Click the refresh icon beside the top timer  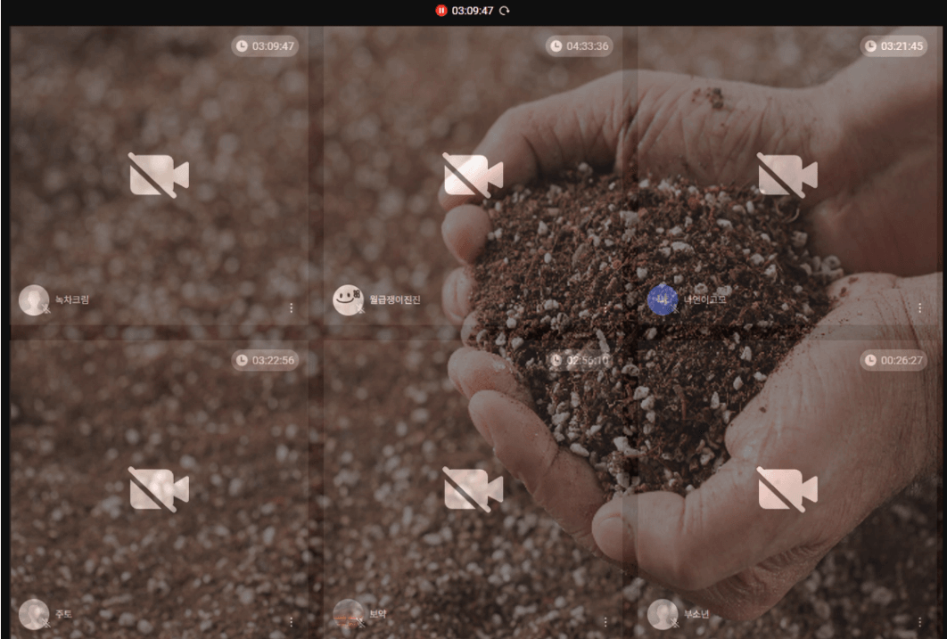505,11
